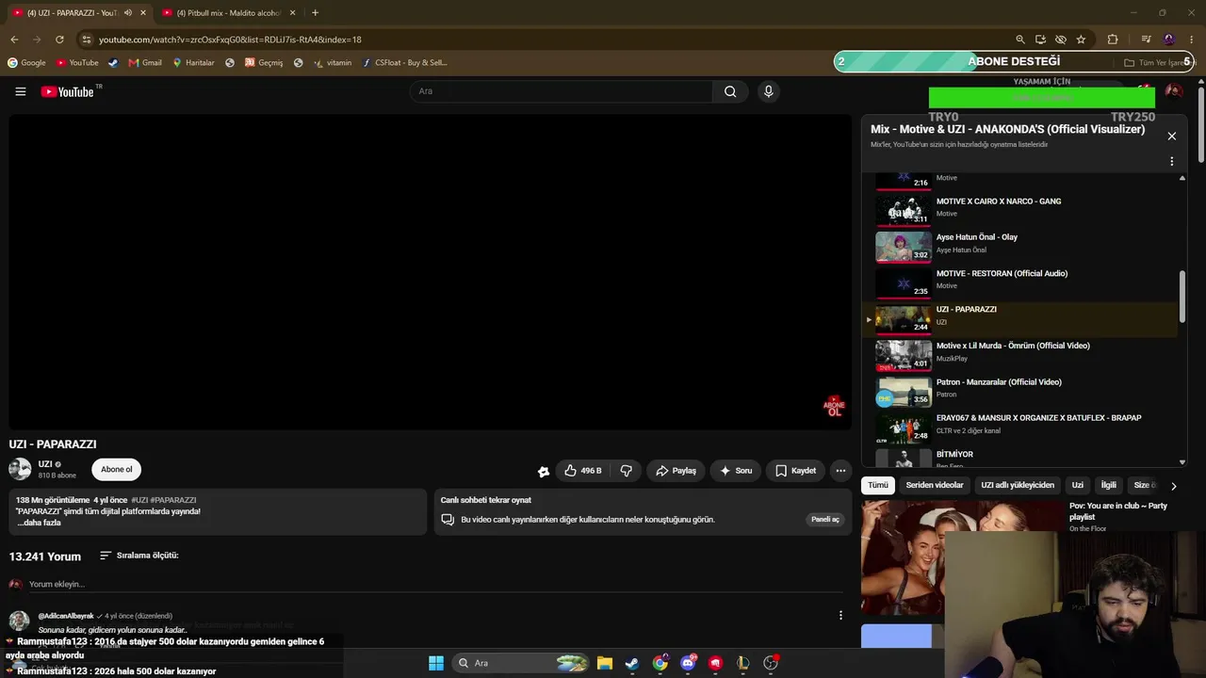Open the Gmail bookmark

pyautogui.click(x=145, y=63)
